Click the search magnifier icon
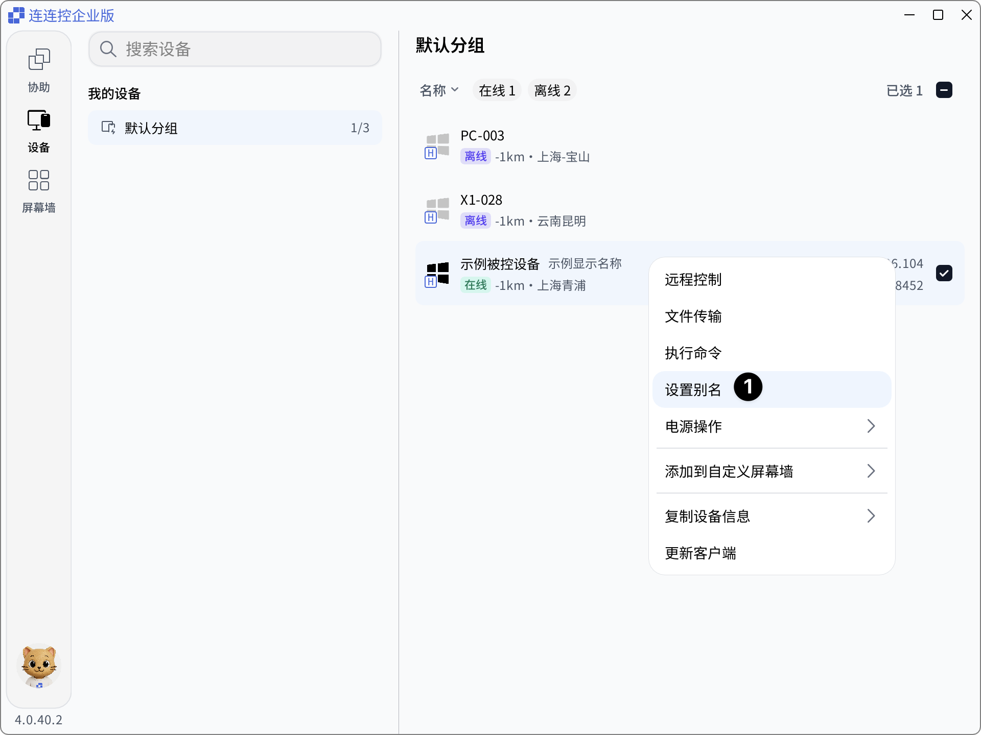 (x=108, y=49)
